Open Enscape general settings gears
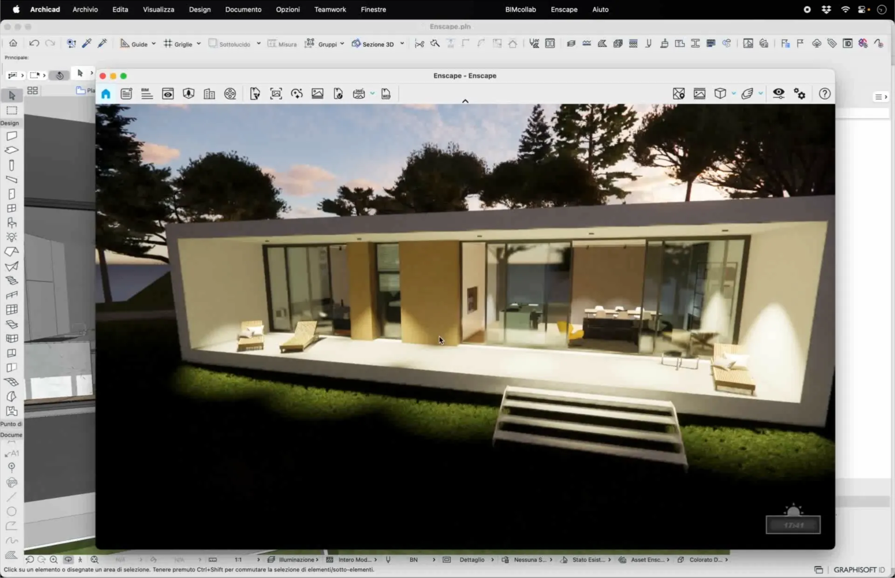The height and width of the screenshot is (578, 895). tap(800, 94)
